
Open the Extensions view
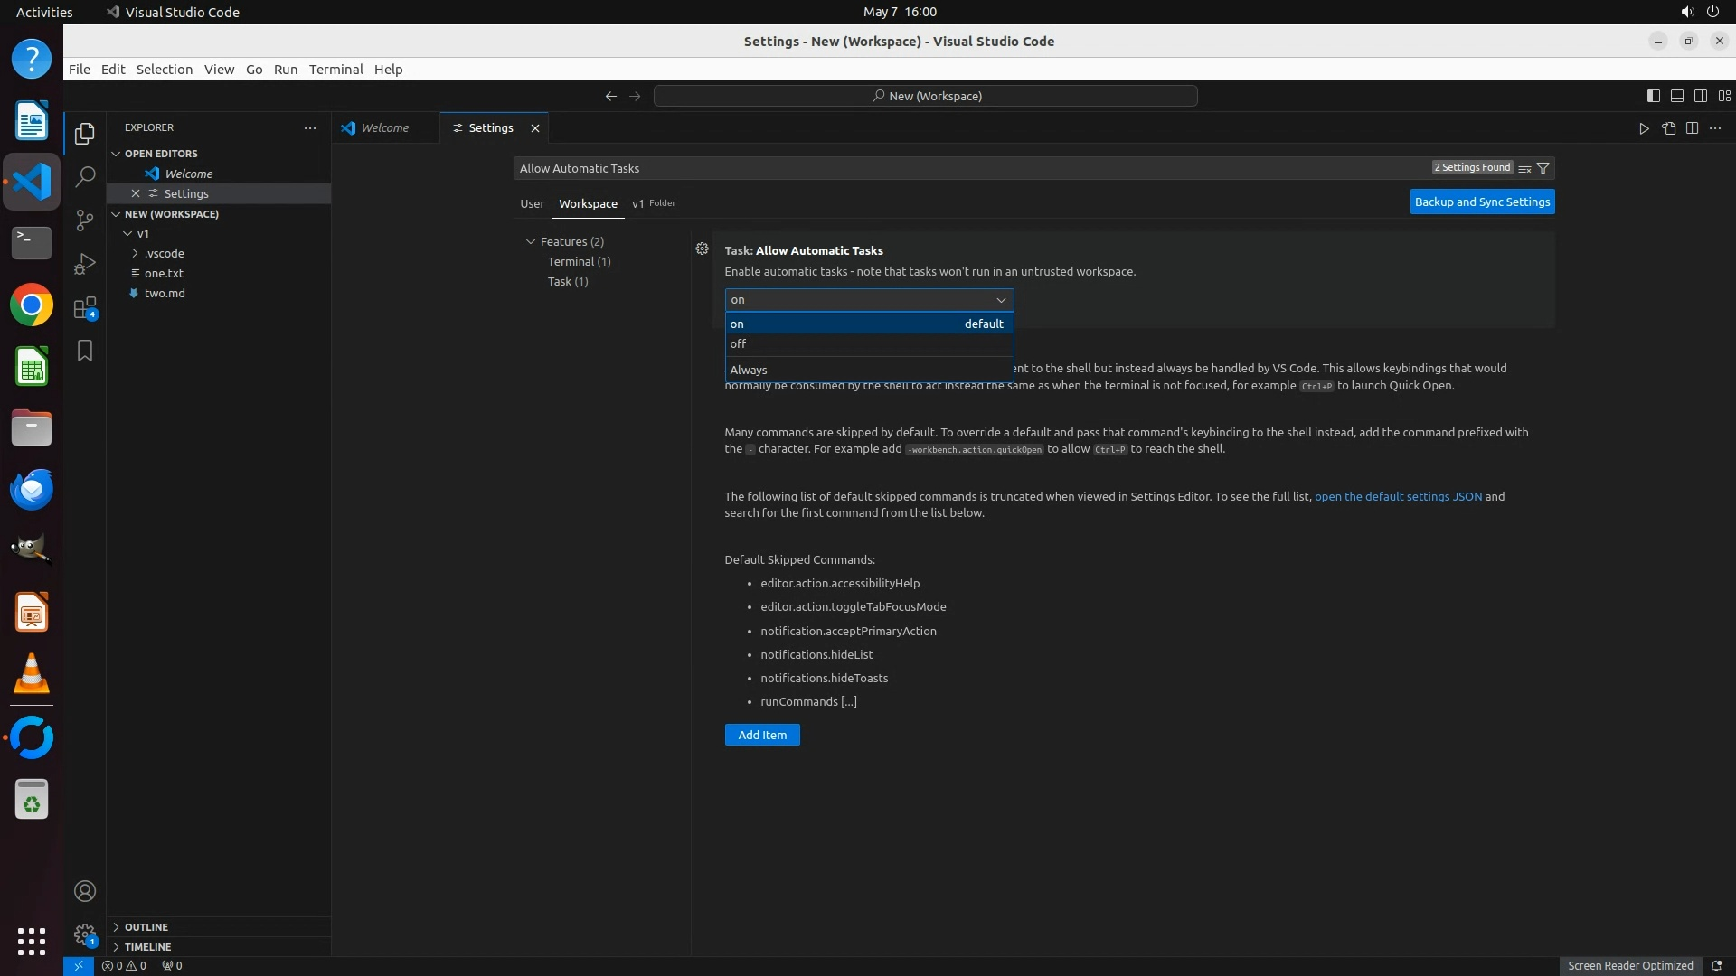pos(85,308)
